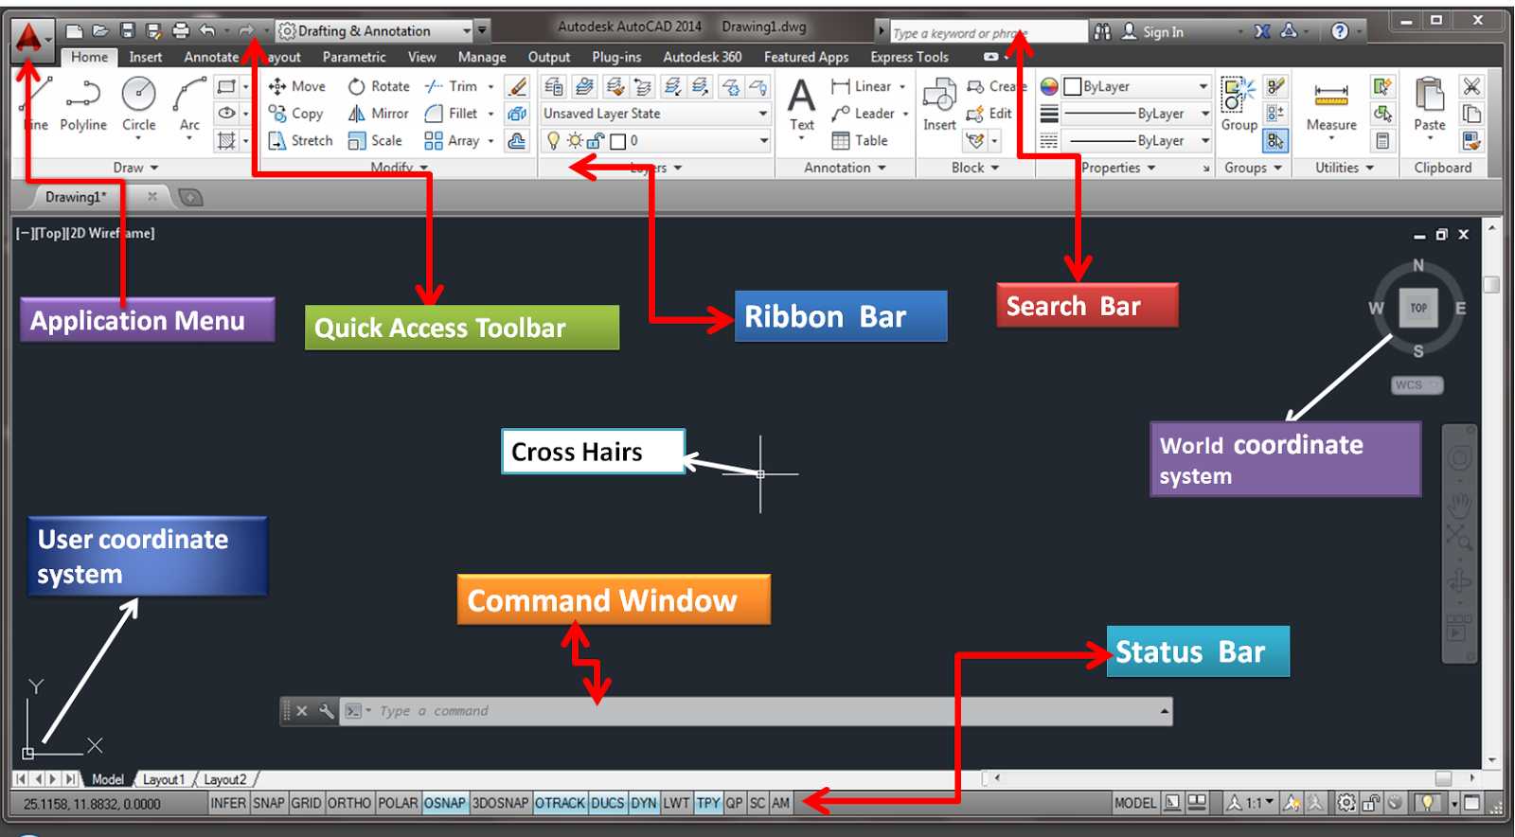Click the Trim tool
Image resolution: width=1515 pixels, height=837 pixels.
452,86
